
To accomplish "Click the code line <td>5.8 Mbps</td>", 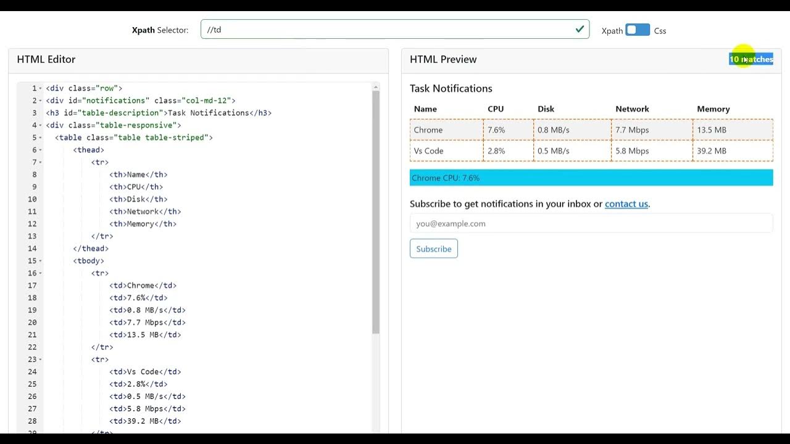I will coord(147,409).
